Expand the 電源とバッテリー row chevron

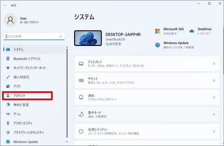point(214,131)
